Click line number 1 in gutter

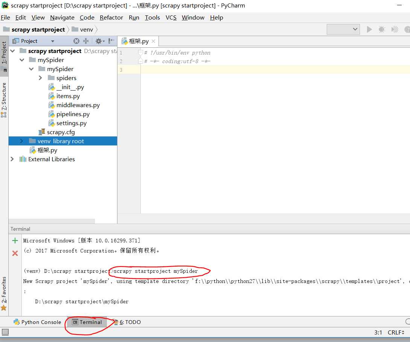pos(121,53)
